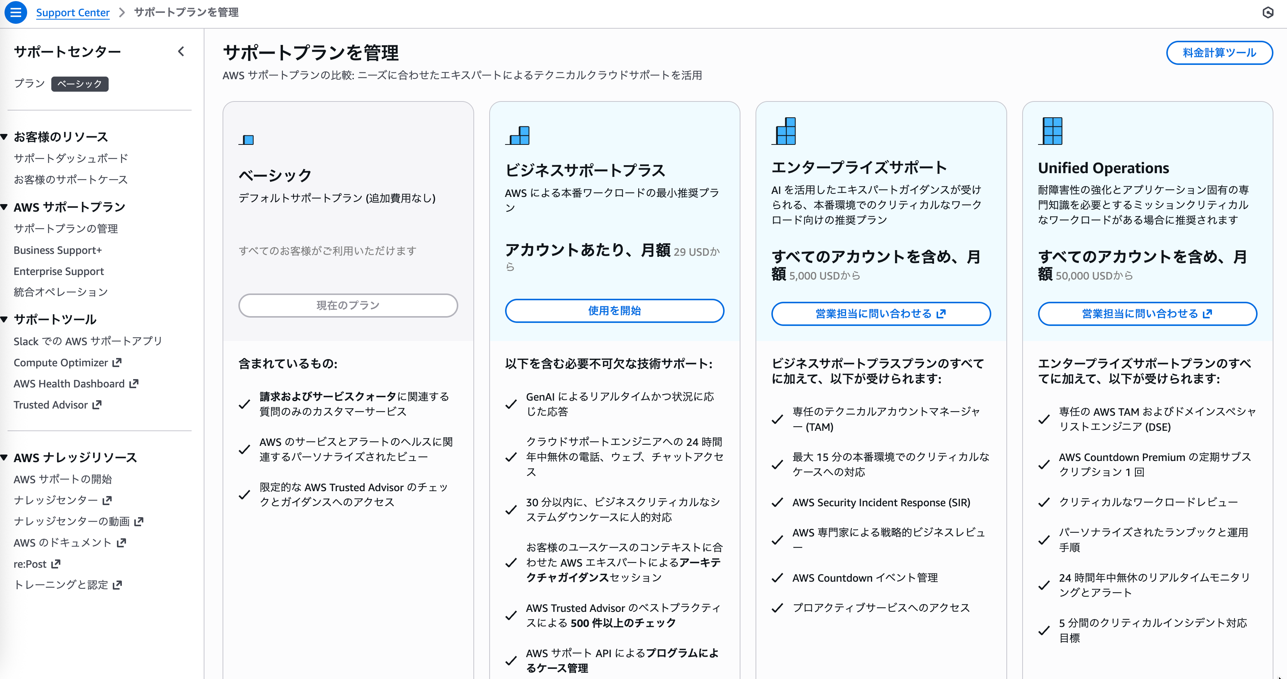Collapse the サポートツール section
The height and width of the screenshot is (679, 1287).
(x=5, y=319)
